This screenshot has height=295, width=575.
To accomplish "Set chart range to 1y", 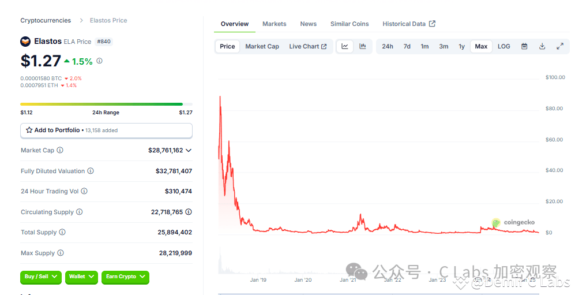I will 462,46.
